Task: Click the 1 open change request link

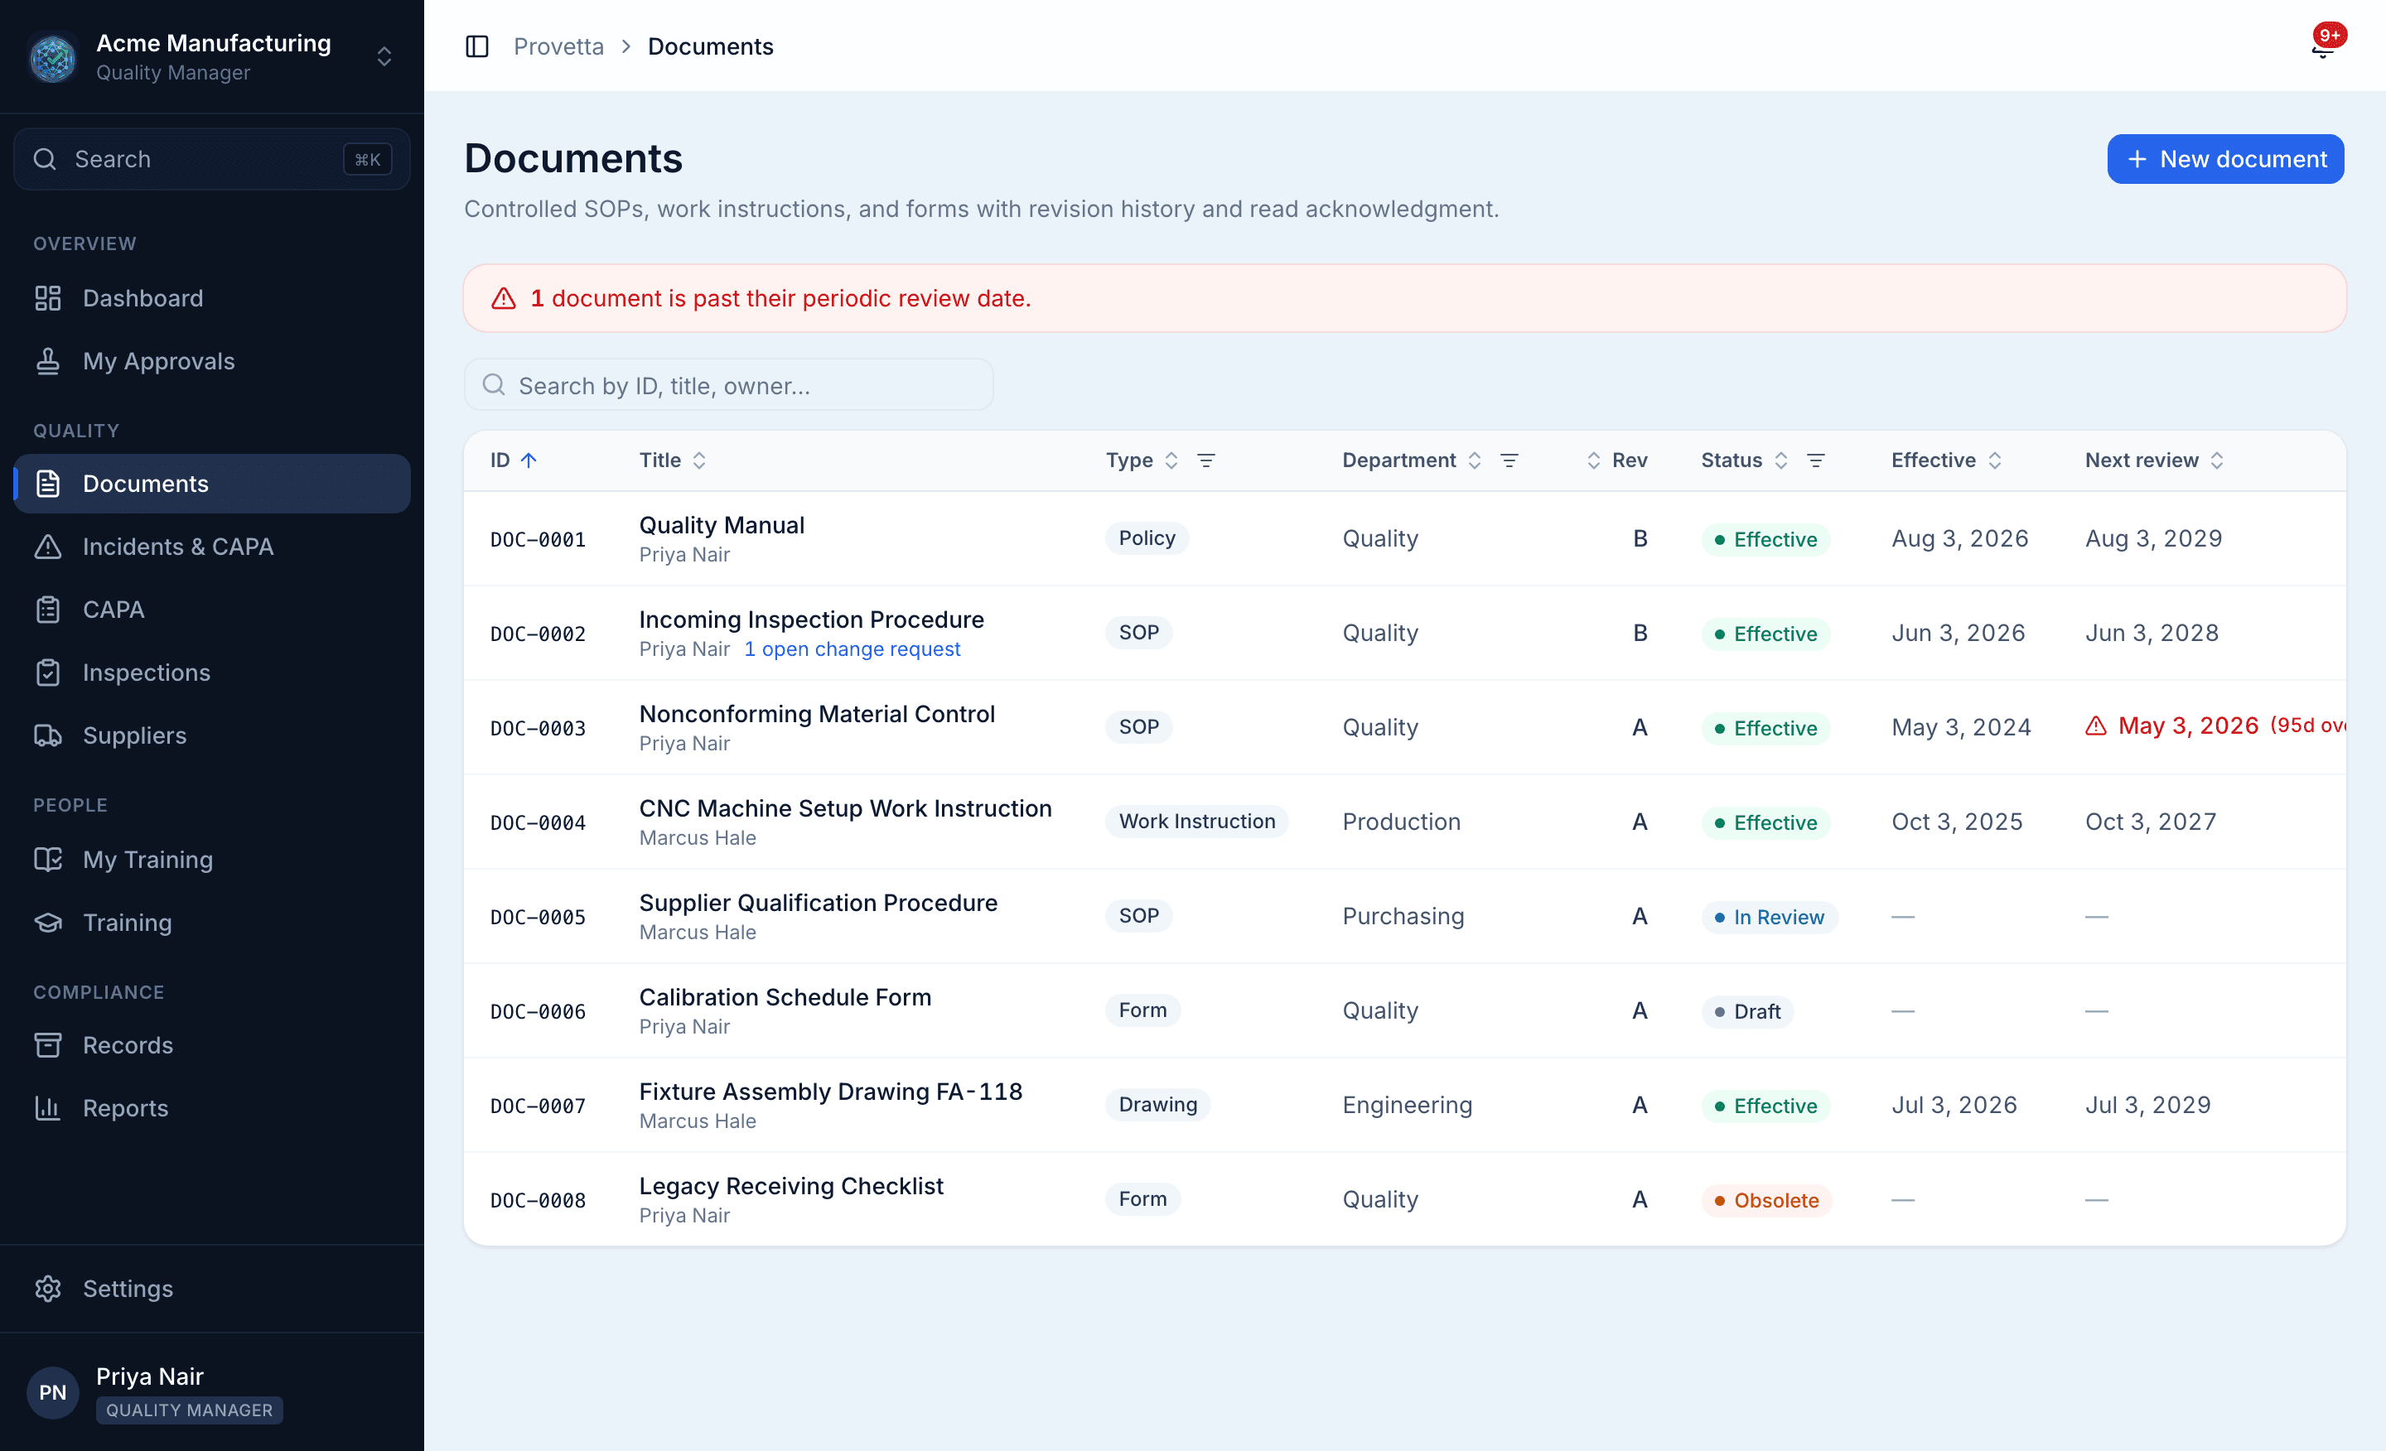Action: (852, 649)
